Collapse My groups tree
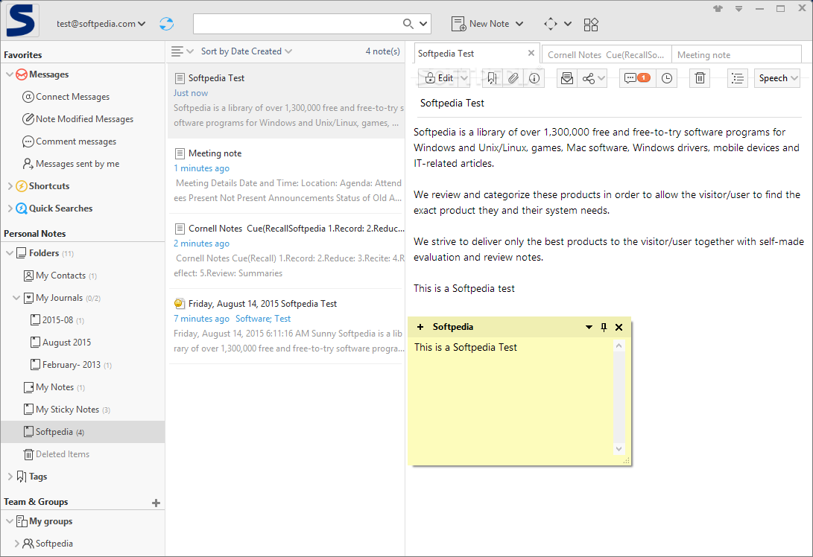This screenshot has width=813, height=557. [x=10, y=521]
